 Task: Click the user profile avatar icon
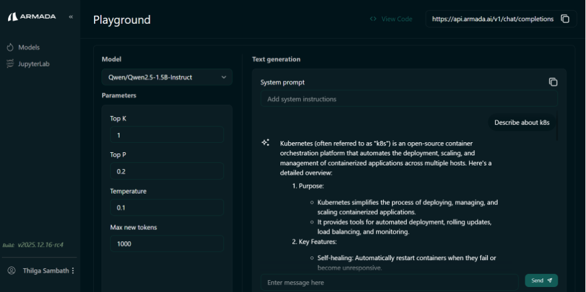pyautogui.click(x=11, y=271)
